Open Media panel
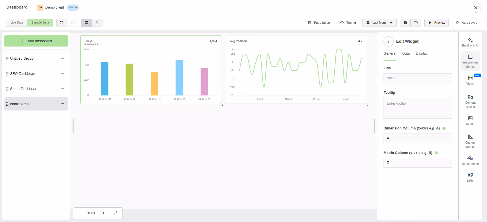The height and width of the screenshot is (222, 487). (470, 121)
